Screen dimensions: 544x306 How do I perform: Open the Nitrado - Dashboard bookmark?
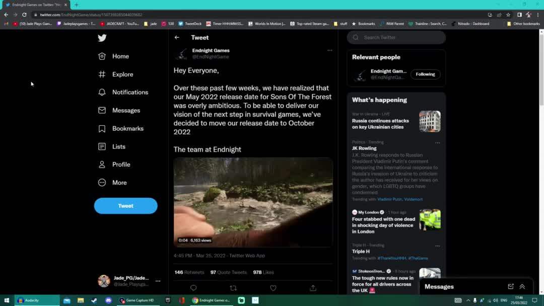tap(470, 24)
